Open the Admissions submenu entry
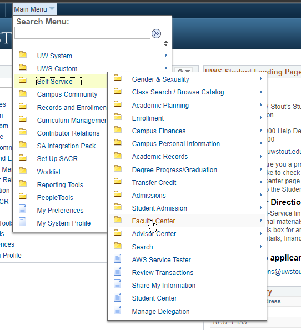 click(149, 196)
